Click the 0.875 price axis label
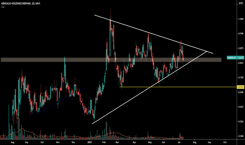Image resolution: width=245 pixels, height=145 pixels. (241, 48)
